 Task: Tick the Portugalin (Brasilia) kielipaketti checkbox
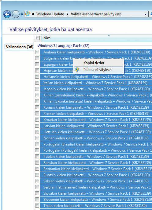coord(37,144)
